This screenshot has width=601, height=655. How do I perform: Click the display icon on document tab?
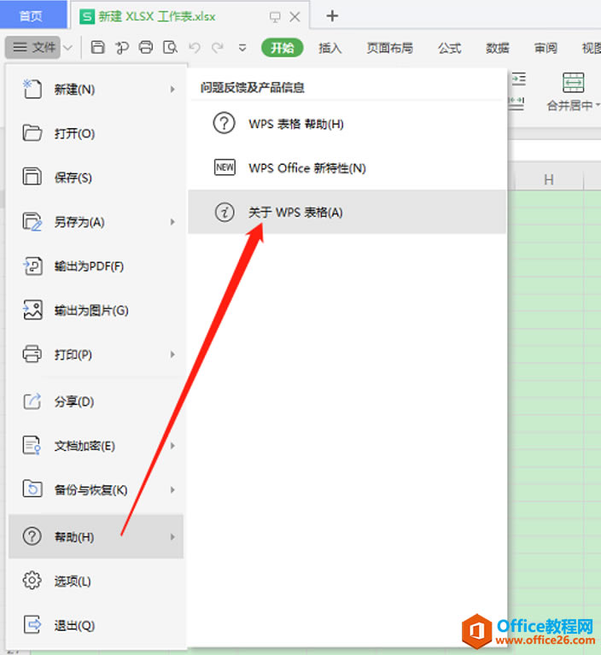point(275,17)
